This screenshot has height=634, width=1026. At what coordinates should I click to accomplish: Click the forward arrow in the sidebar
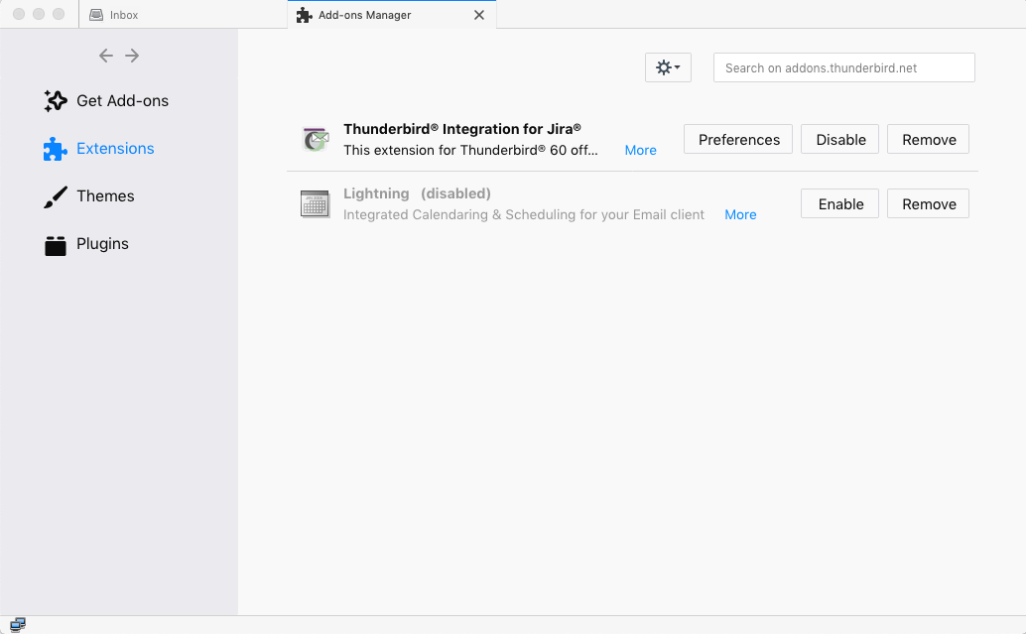(x=132, y=56)
